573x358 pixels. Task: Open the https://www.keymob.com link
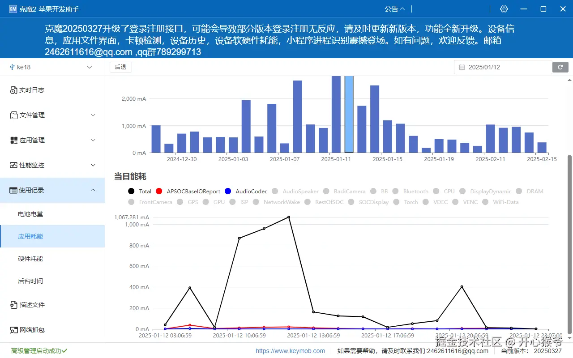point(291,351)
